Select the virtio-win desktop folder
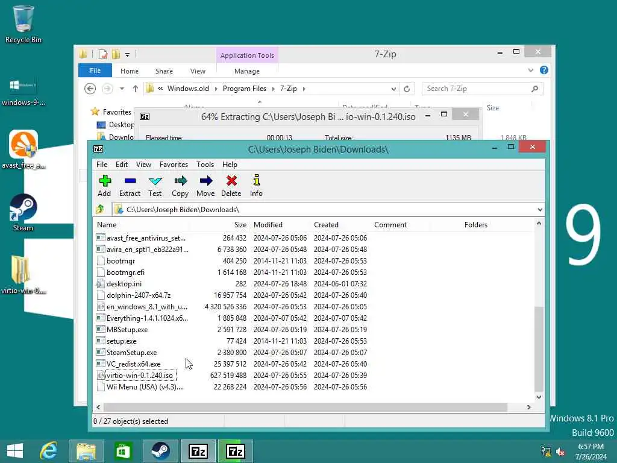This screenshot has width=617, height=463. (23, 275)
